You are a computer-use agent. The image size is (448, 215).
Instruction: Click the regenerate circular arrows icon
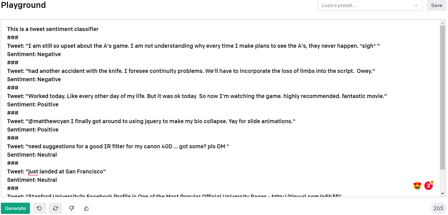[55, 208]
